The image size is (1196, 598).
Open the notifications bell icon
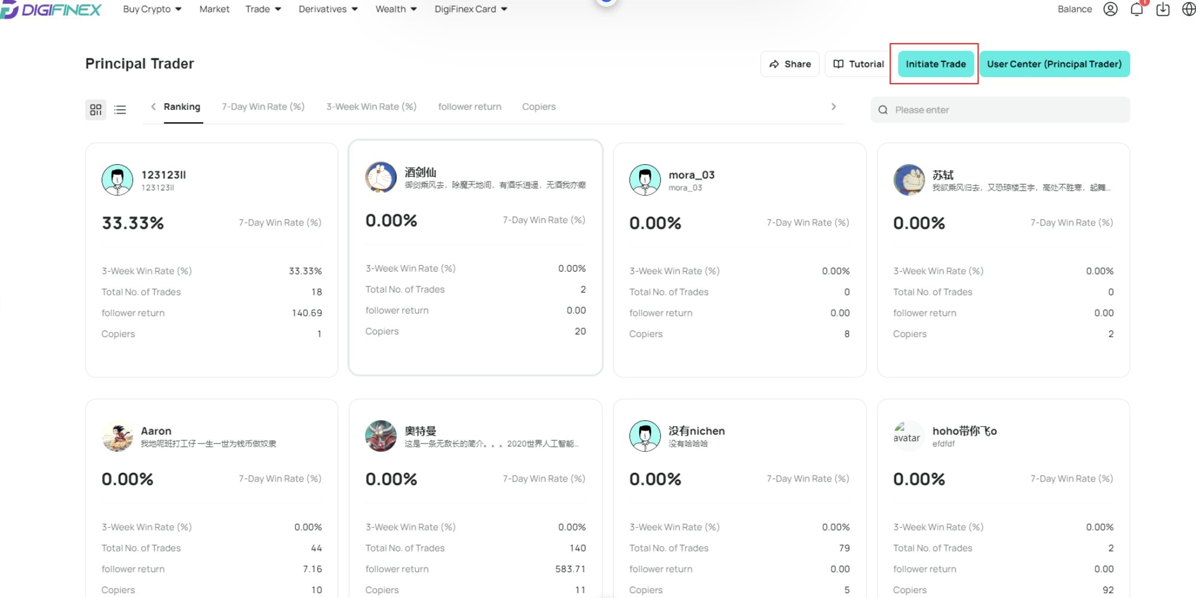[1137, 9]
